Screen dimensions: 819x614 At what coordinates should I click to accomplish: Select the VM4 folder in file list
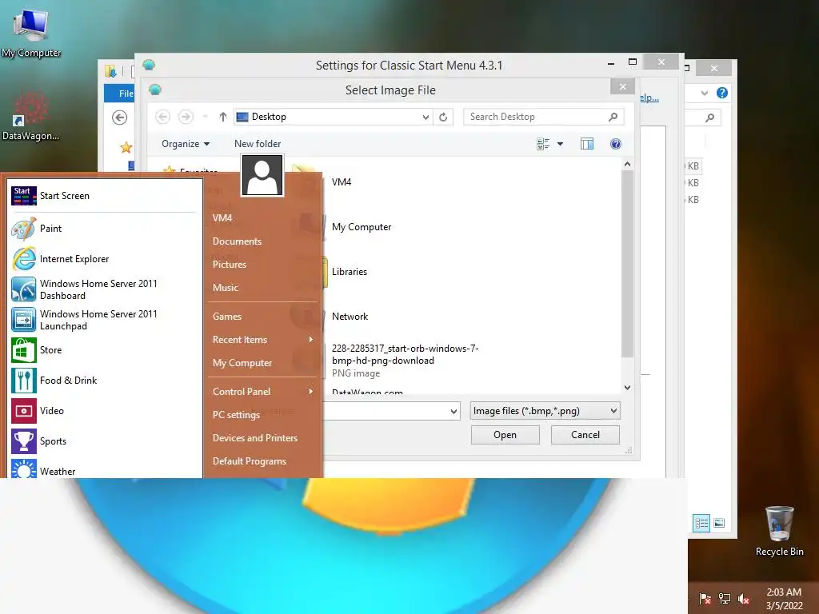click(342, 182)
